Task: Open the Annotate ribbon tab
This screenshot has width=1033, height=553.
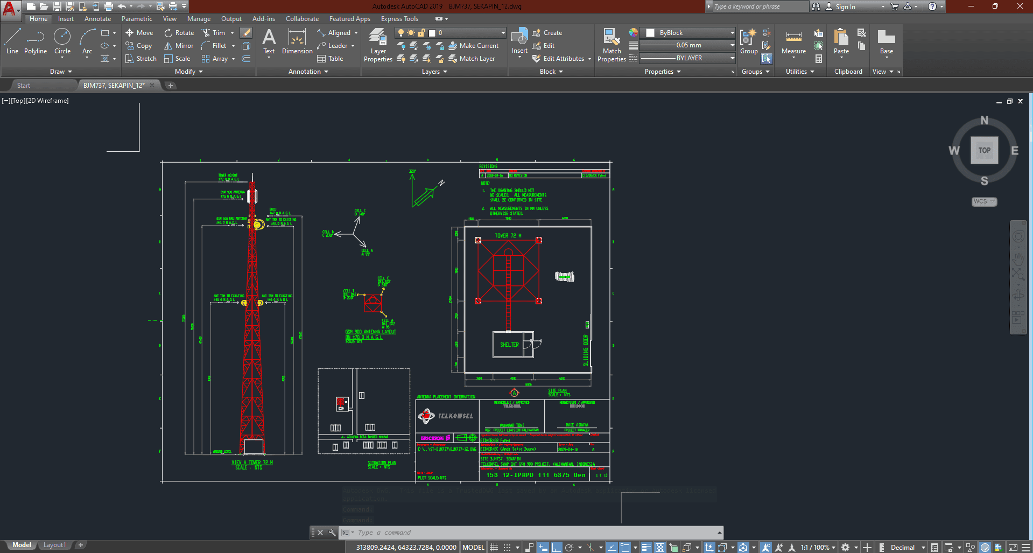Action: pyautogui.click(x=97, y=19)
